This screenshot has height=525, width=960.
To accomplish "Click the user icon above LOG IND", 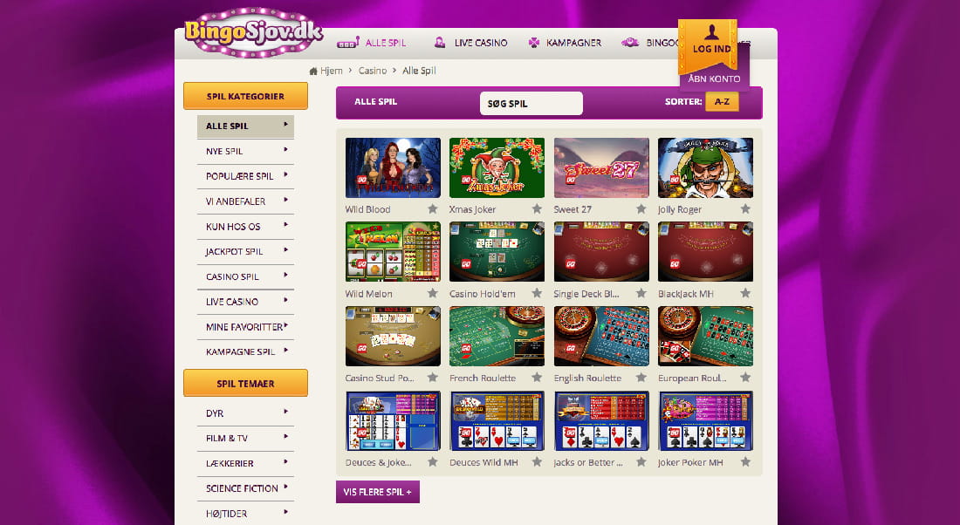I will [x=711, y=31].
